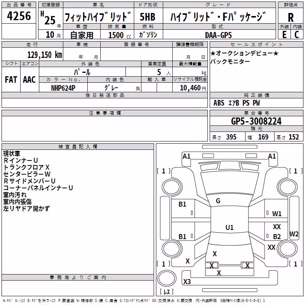The image size is (305, 305).
Task: Click the exterior color パール
Action: (82, 72)
